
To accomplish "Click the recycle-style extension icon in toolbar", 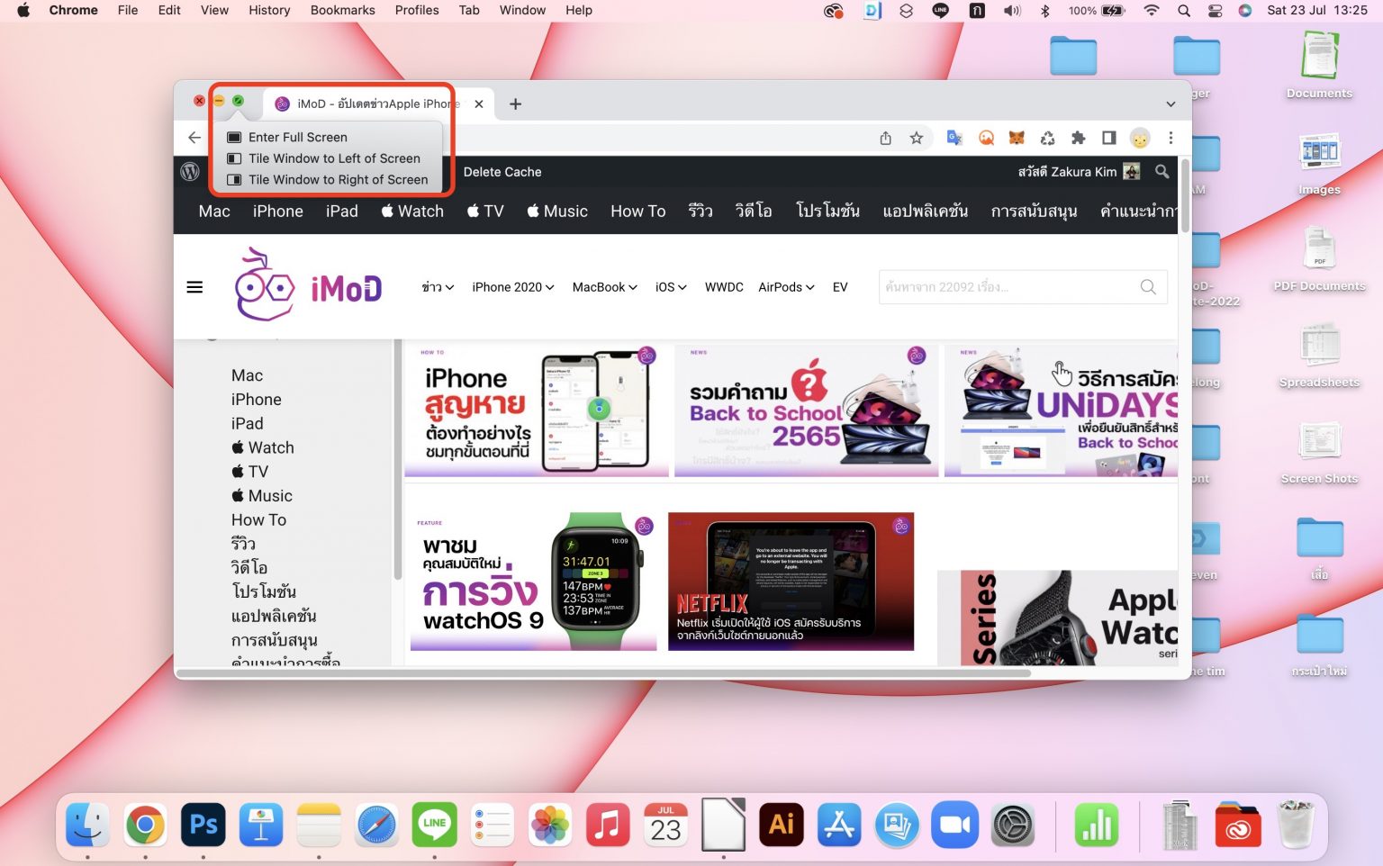I will point(1047,138).
